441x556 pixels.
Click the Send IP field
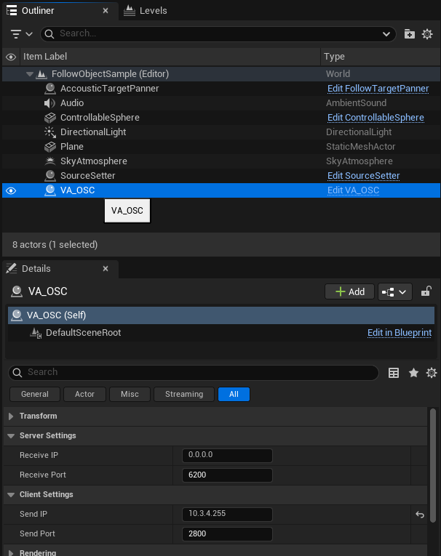click(227, 514)
